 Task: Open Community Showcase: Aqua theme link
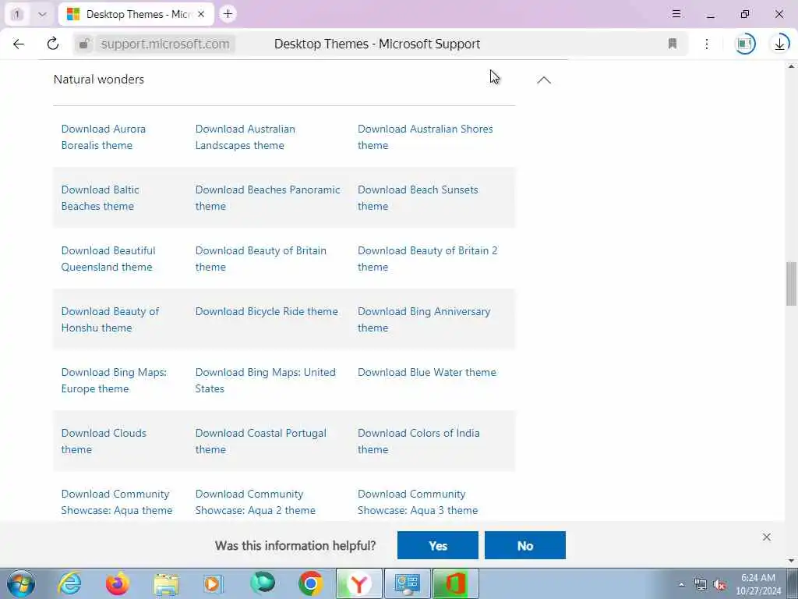click(117, 502)
